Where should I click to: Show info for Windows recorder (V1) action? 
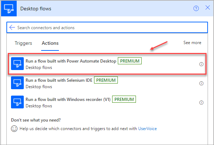[201, 103]
